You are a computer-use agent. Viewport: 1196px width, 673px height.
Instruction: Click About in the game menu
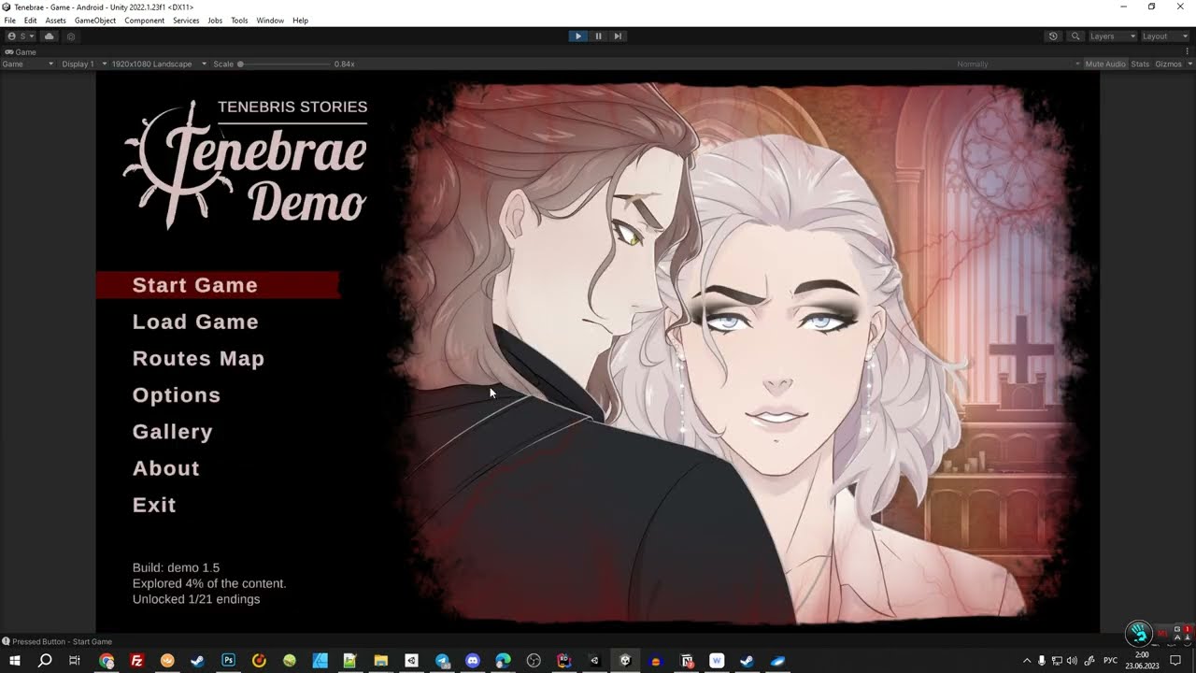click(166, 468)
